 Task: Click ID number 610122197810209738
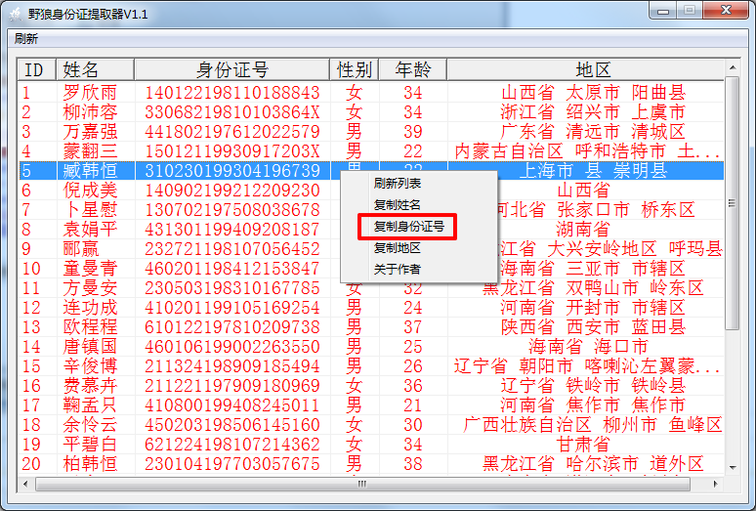(x=232, y=327)
